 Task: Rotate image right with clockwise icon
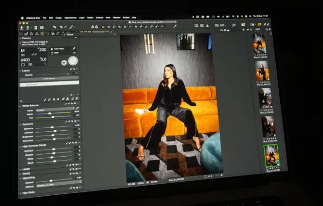pos(97,27)
